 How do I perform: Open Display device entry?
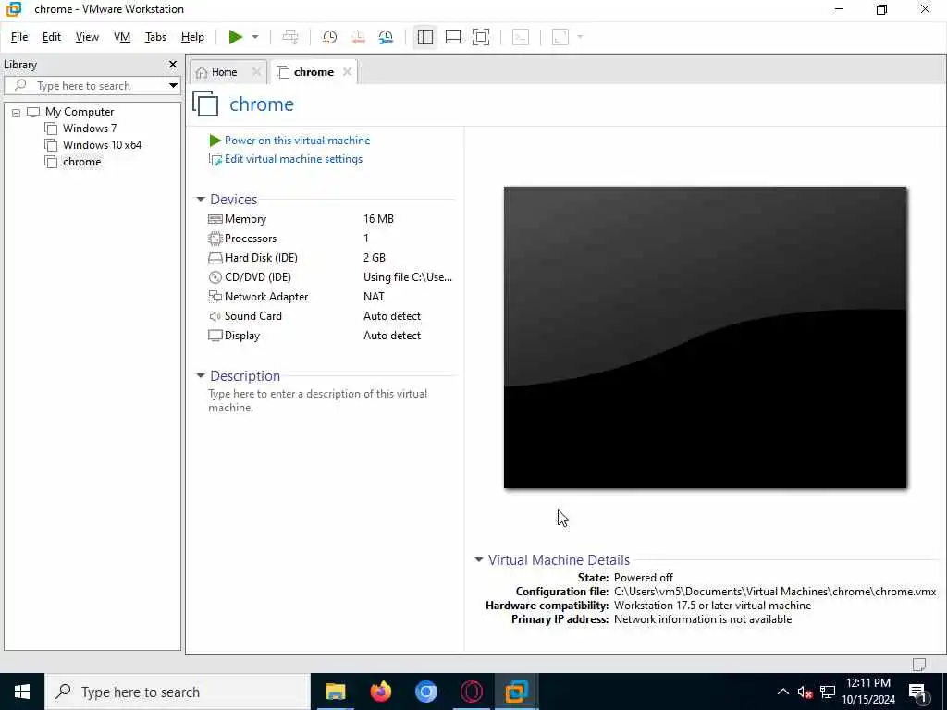(241, 336)
